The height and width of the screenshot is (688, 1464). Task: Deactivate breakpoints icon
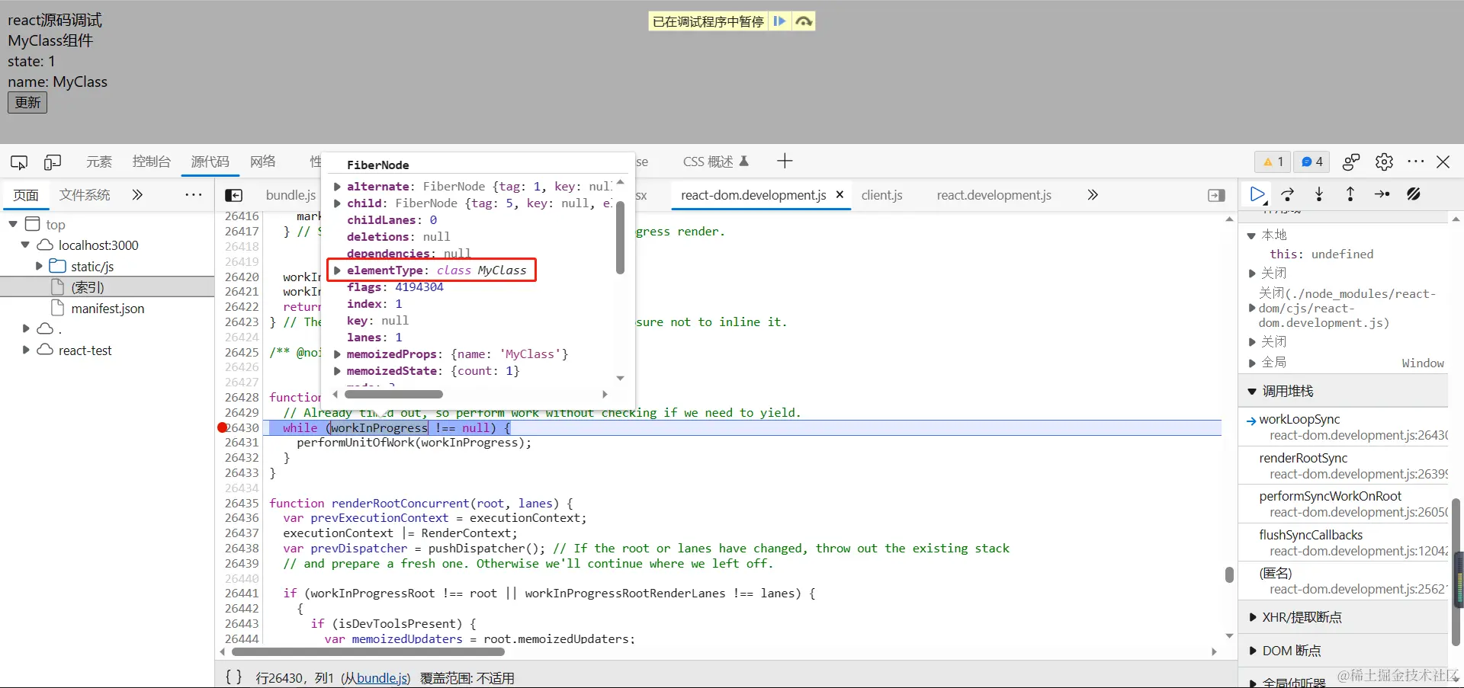[x=1414, y=195]
